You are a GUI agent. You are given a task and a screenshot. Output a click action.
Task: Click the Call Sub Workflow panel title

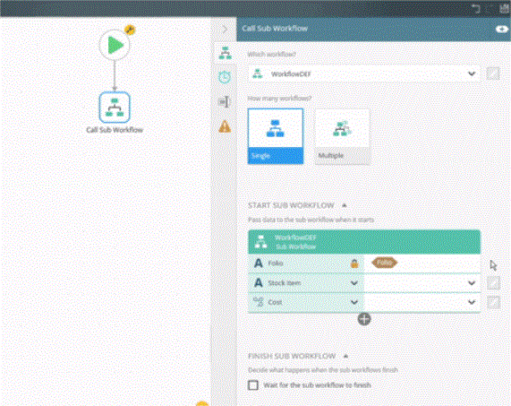(275, 29)
